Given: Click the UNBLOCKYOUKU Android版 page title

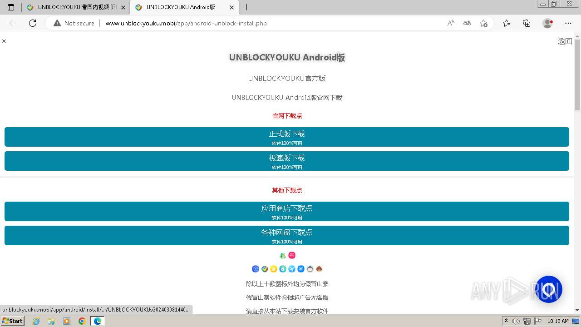Looking at the screenshot, I should click(x=287, y=57).
